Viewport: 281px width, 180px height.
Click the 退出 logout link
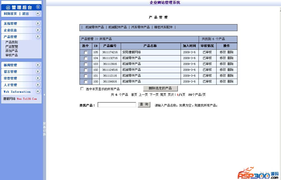click(x=25, y=13)
